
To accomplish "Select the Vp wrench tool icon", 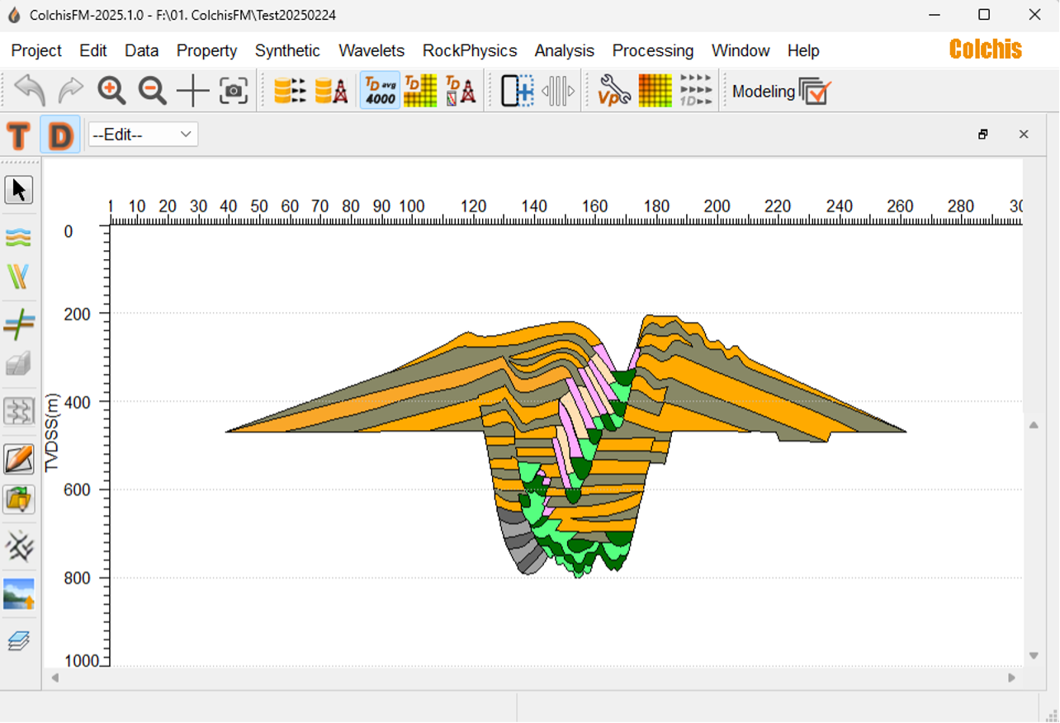I will pos(613,91).
